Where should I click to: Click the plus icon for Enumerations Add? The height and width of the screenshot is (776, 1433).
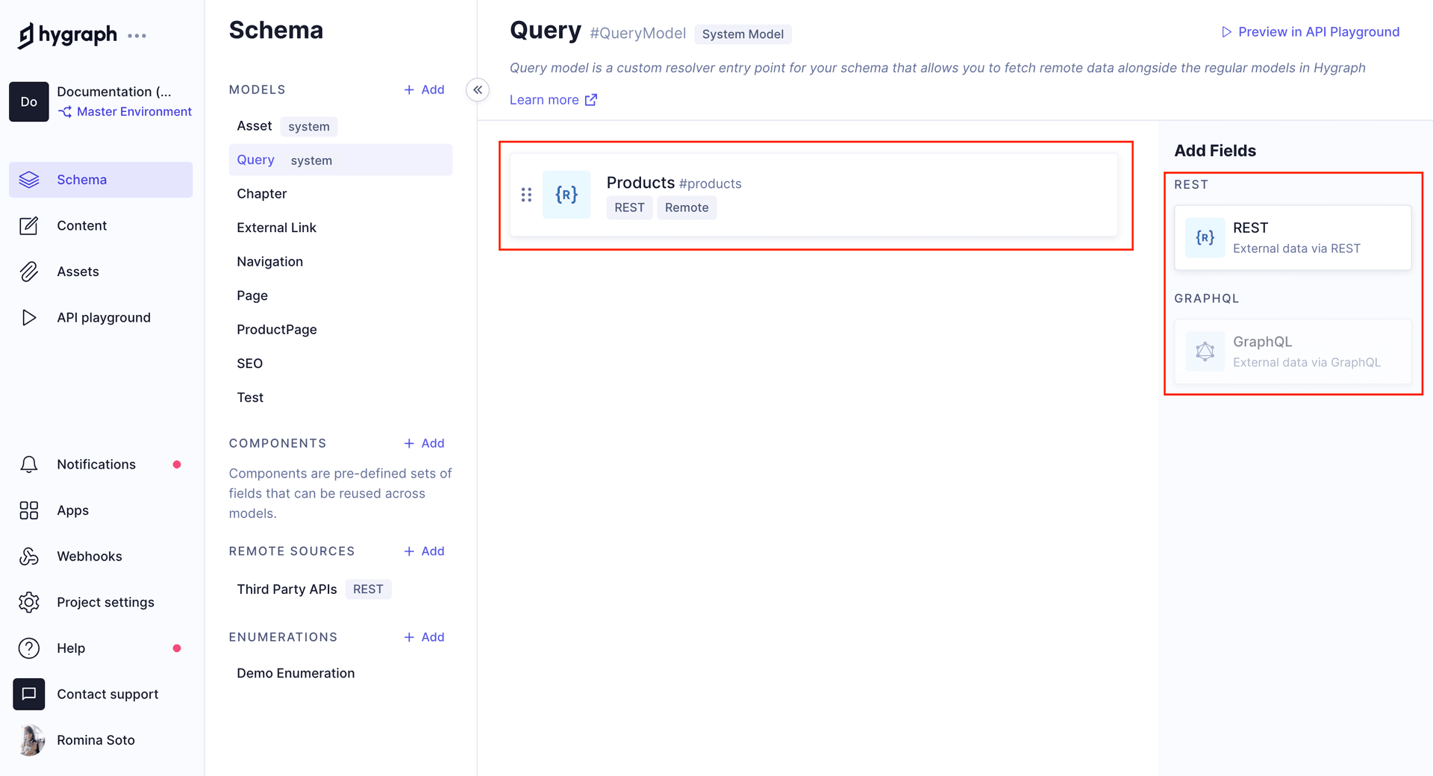[x=409, y=637]
